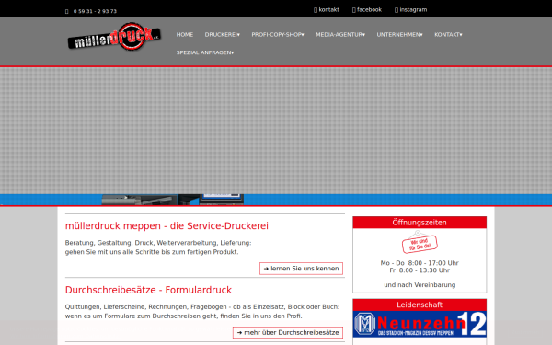Click heading 'Durchschreibesätze - Formulardruck'
The width and height of the screenshot is (552, 345).
tap(148, 290)
